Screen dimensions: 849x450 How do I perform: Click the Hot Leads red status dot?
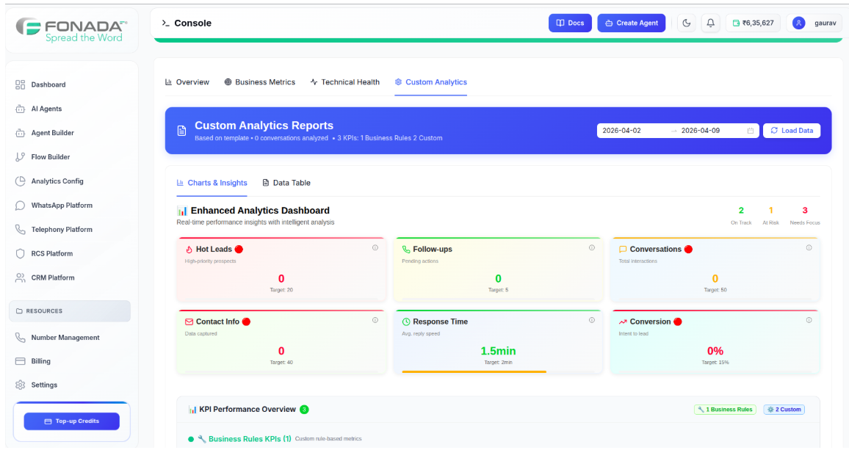239,250
